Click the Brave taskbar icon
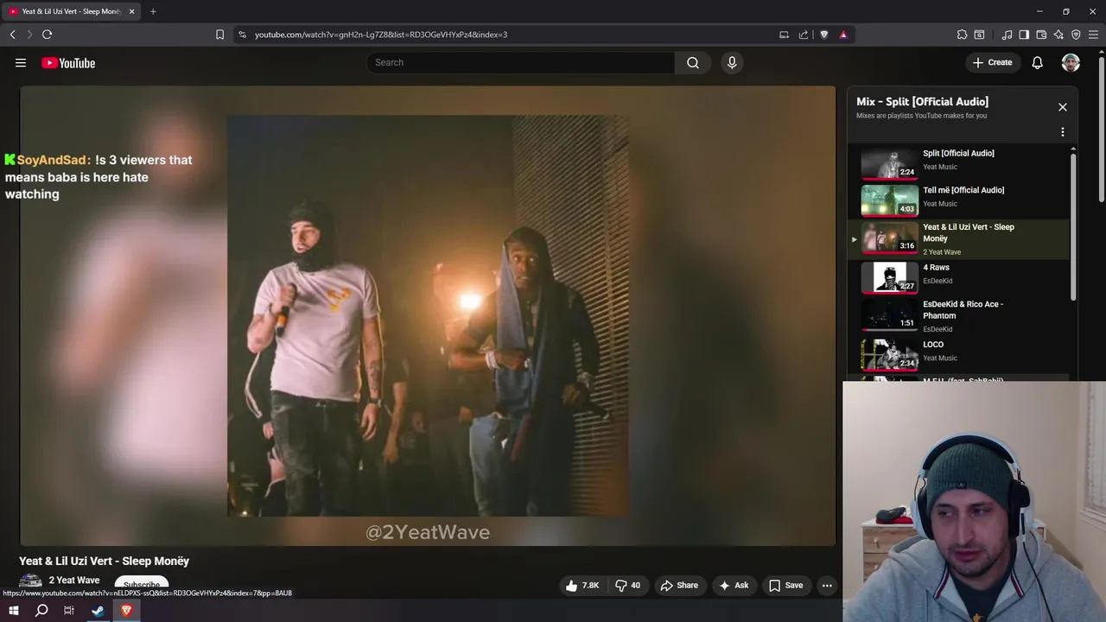Screen dimensions: 1106x622 [126, 611]
